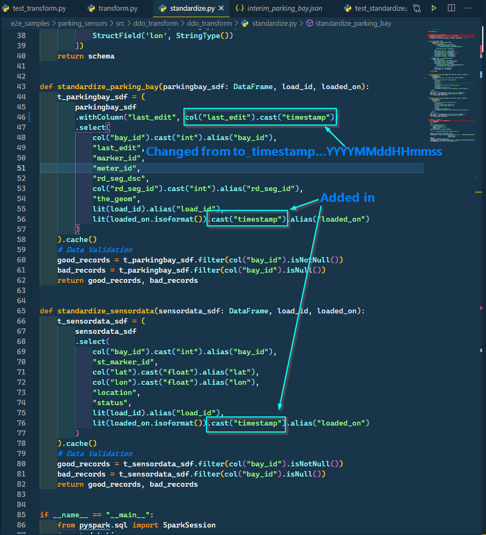Click 'return schema' on line 40

tap(86, 56)
